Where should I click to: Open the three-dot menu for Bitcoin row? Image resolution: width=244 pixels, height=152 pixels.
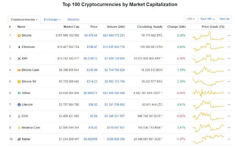tap(229, 35)
